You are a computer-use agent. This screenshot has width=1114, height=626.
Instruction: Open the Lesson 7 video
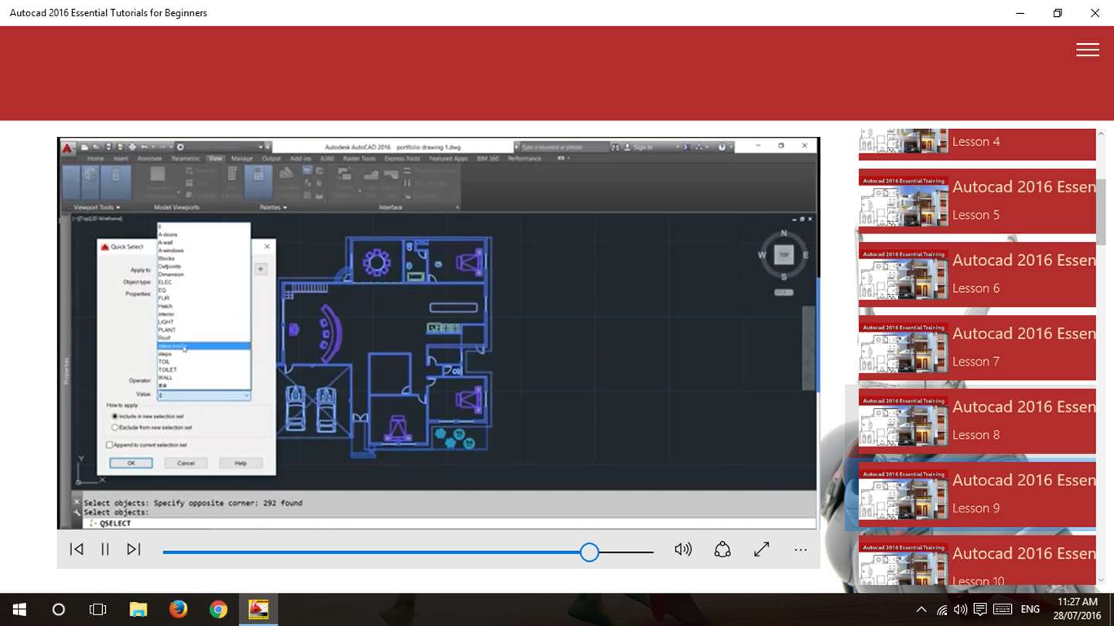click(x=977, y=348)
